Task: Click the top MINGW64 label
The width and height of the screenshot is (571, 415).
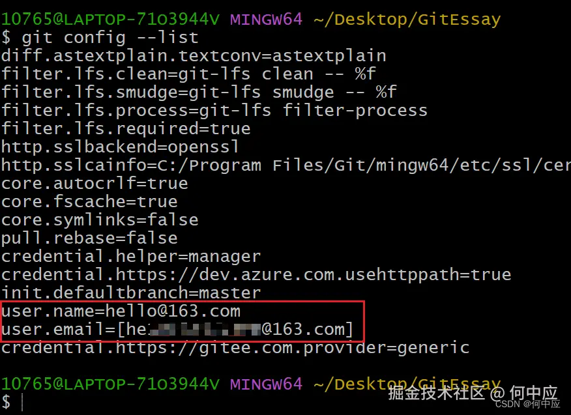Action: [x=266, y=20]
